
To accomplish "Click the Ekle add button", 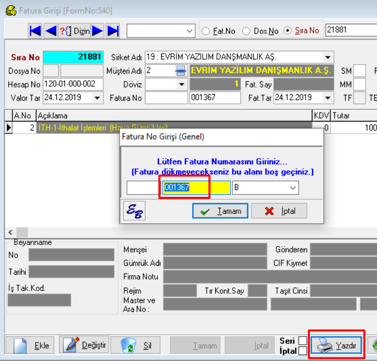I will 30,346.
